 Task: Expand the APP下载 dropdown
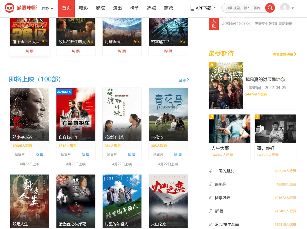[203, 8]
